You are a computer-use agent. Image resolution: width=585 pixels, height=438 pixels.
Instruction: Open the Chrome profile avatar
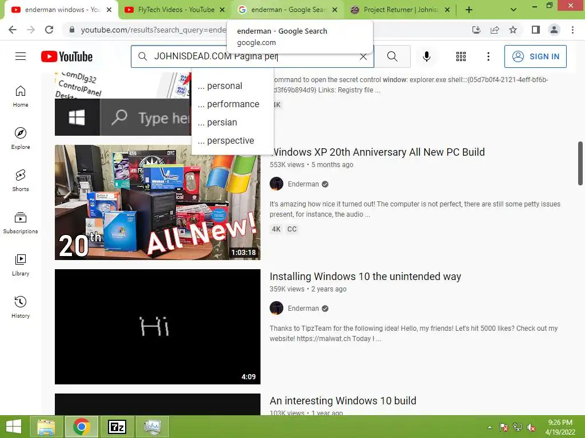coord(554,30)
